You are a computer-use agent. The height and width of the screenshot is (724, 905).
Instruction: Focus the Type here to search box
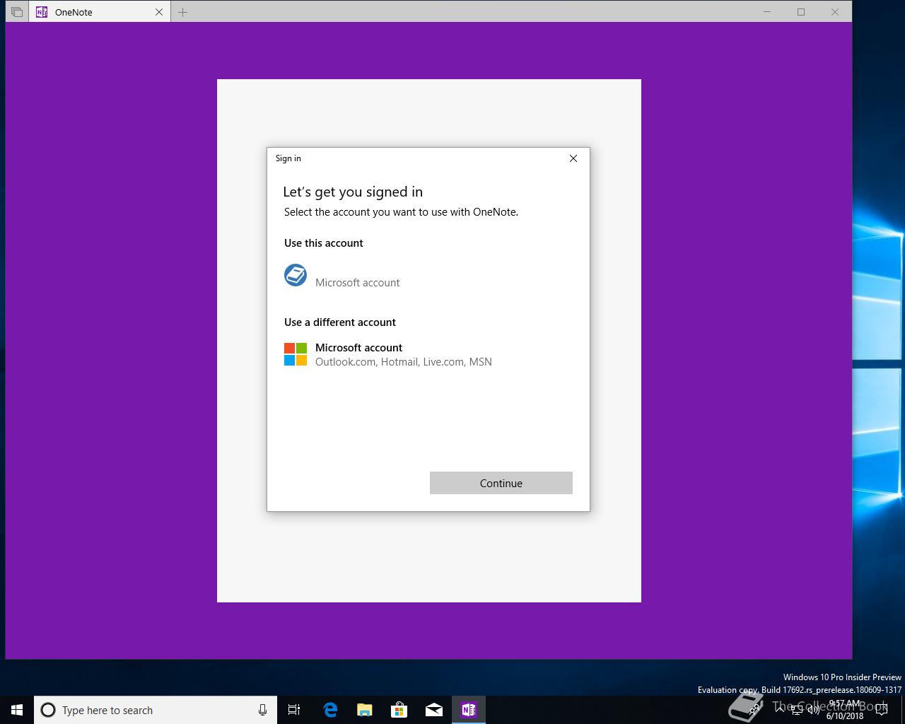tap(156, 710)
